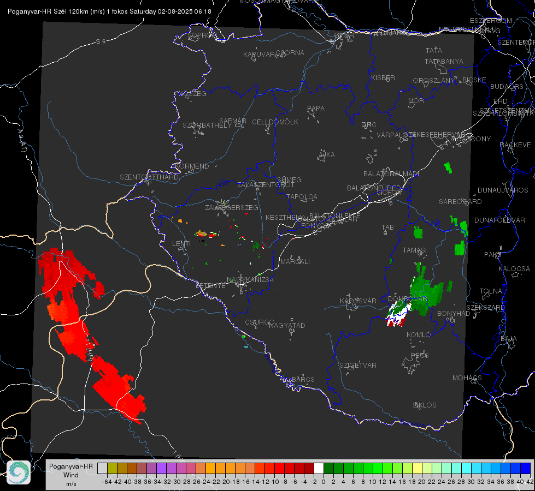Click the SIKLOS city label
Image resolution: width=535 pixels, height=491 pixels.
click(425, 405)
